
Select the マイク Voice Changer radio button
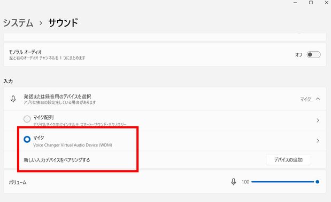pos(27,139)
